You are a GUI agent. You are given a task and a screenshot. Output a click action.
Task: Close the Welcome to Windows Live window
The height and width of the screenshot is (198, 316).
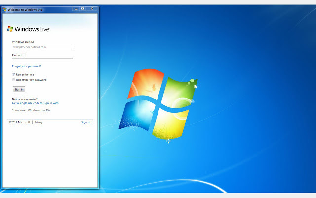pos(92,9)
